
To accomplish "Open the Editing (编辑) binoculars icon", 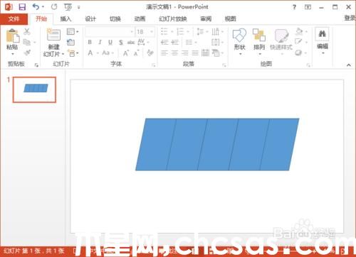I will click(322, 33).
